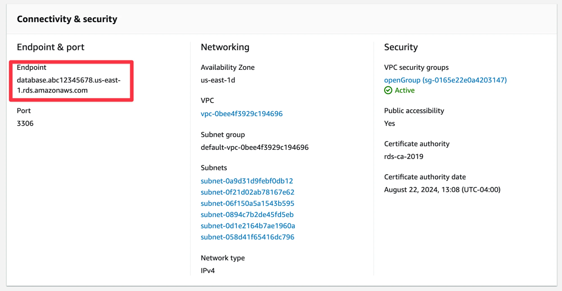Image resolution: width=562 pixels, height=291 pixels.
Task: Select the default-vpc subnet group name
Action: point(255,147)
